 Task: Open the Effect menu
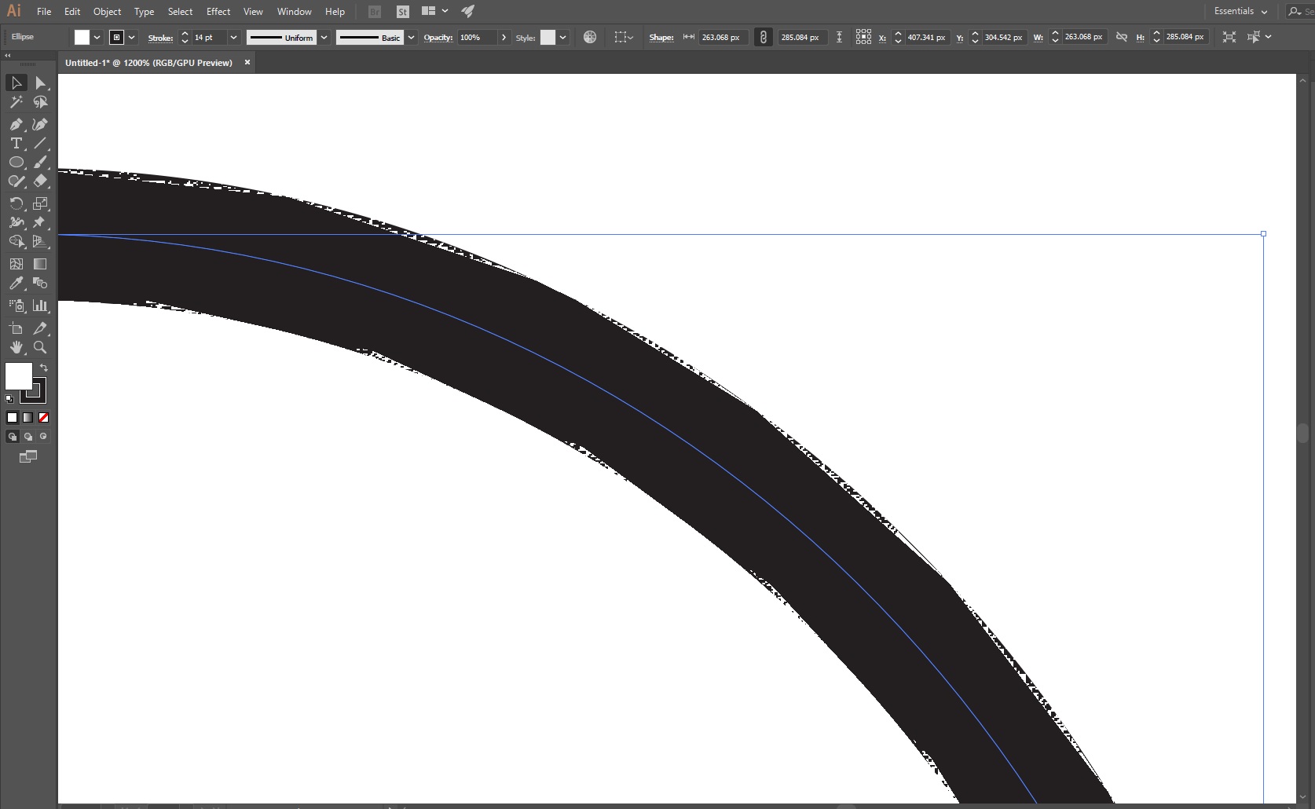218,11
